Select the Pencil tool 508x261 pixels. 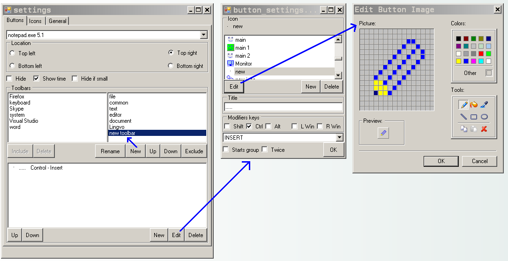coord(463,104)
